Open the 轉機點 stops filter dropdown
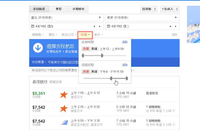 38,35
